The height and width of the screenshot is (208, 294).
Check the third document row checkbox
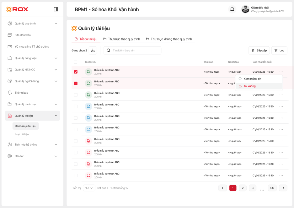tap(76, 95)
